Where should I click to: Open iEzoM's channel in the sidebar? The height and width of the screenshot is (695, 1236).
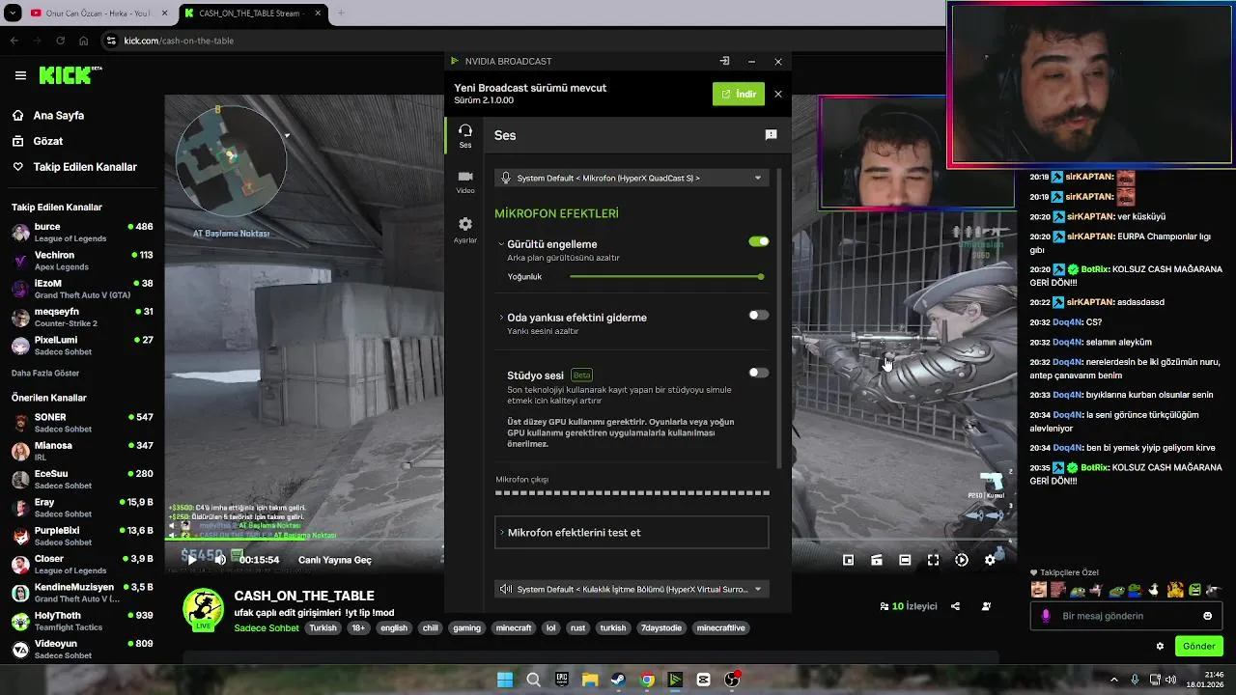pos(82,289)
